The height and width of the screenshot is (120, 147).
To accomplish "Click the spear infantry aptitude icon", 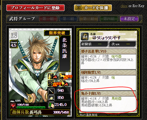I will pyautogui.click(x=51, y=76).
